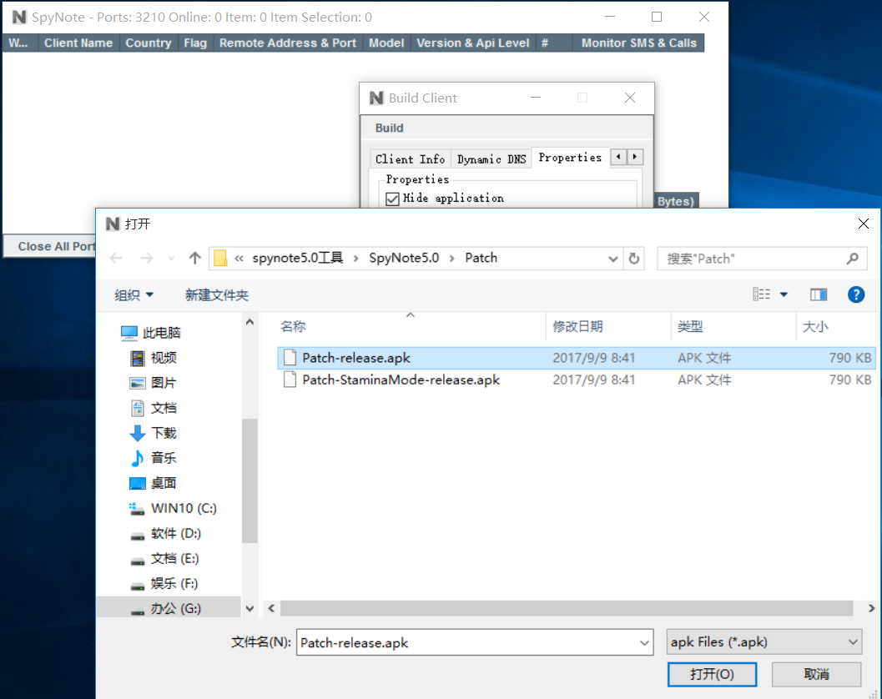The image size is (882, 699).
Task: Switch to Properties tab
Action: [570, 158]
